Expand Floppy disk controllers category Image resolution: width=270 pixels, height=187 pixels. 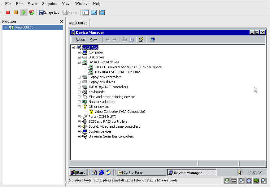point(79,77)
